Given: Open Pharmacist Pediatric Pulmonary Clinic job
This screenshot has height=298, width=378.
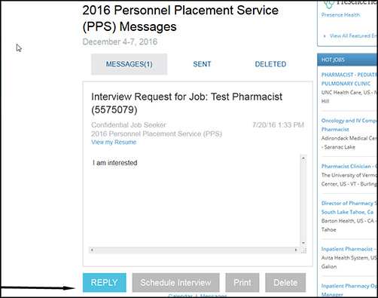Looking at the screenshot, I should point(349,79).
